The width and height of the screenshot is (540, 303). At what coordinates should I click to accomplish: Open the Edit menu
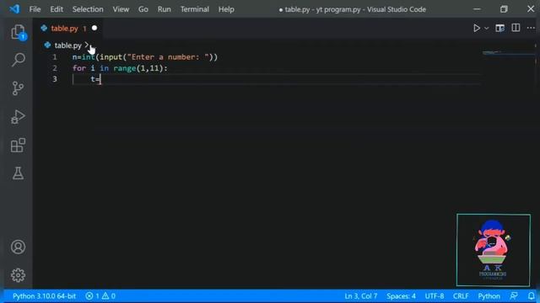[57, 9]
